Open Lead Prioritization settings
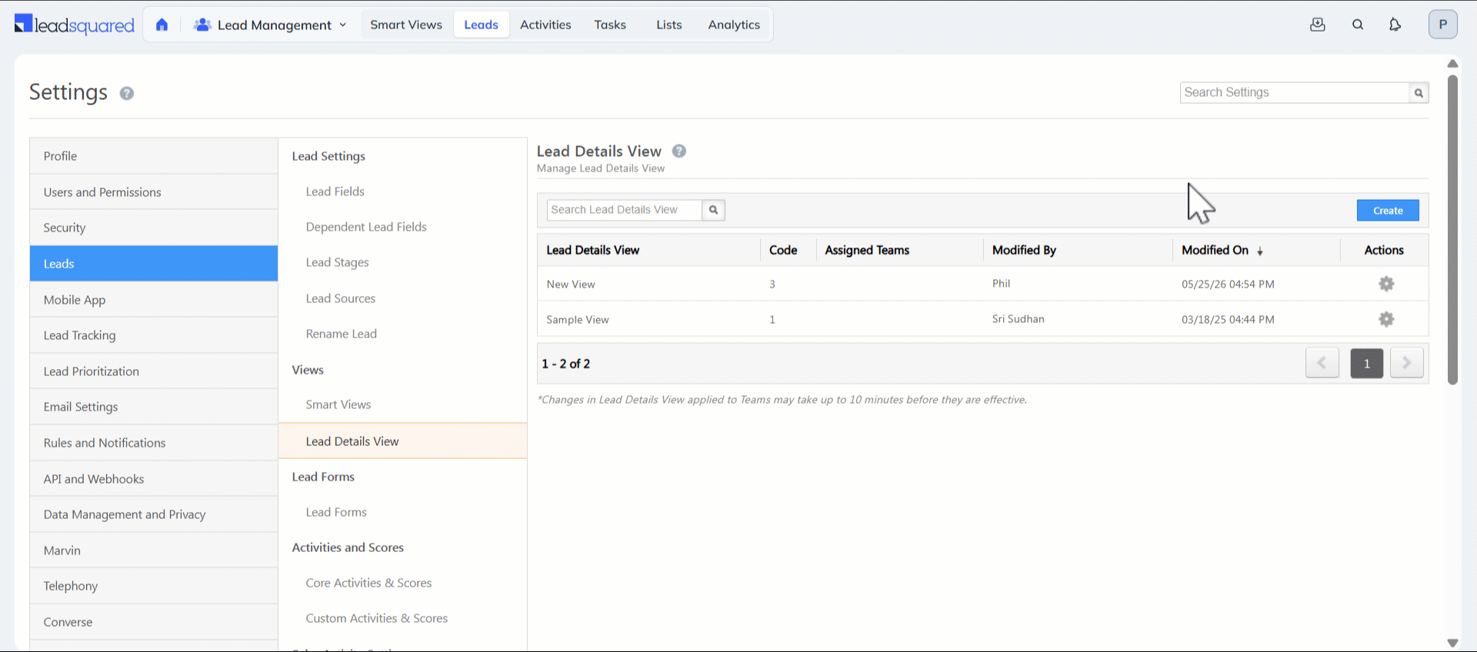This screenshot has height=652, width=1477. point(154,371)
